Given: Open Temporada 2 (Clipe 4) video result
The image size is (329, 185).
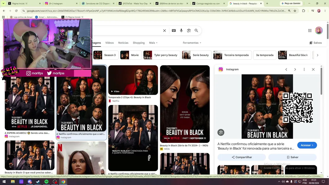Looking at the screenshot, I should 133,80.
